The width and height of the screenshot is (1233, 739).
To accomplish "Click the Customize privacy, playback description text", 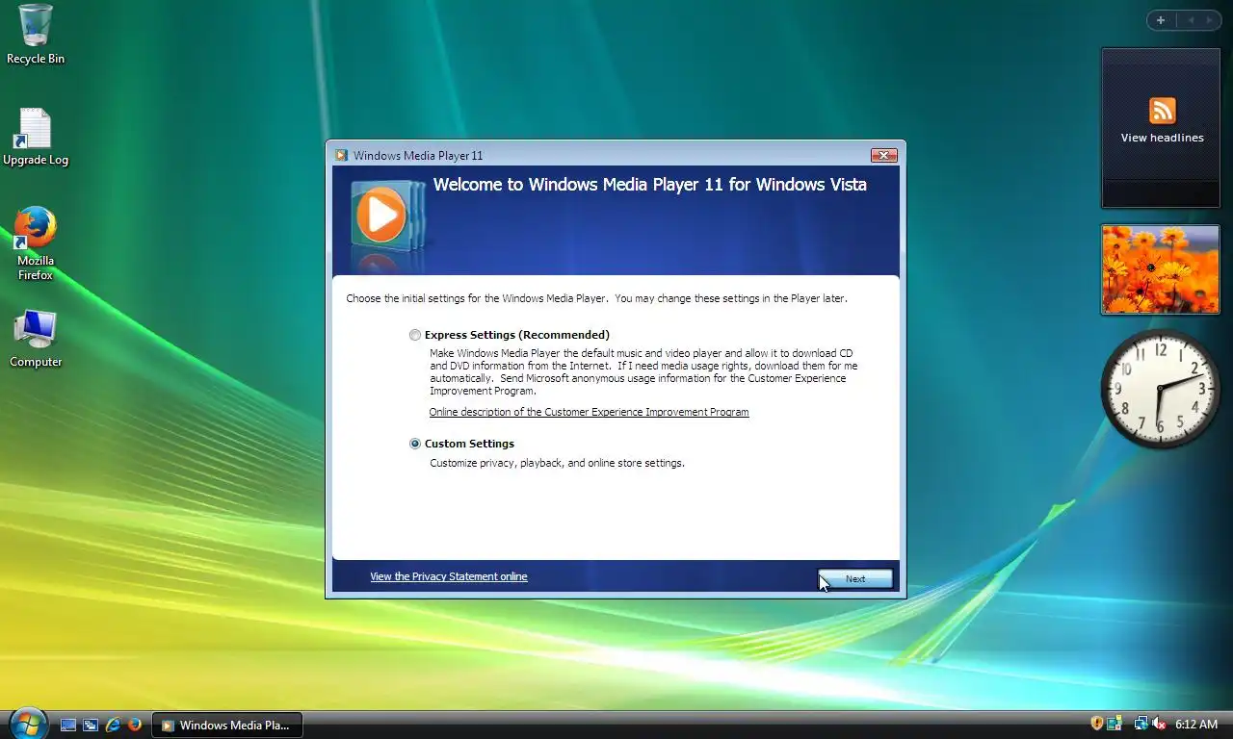I will 557,463.
